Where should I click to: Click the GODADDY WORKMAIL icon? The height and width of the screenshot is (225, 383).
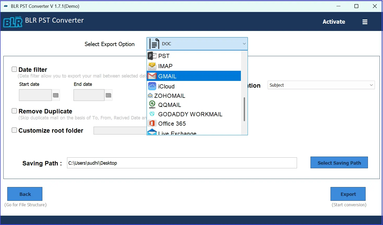[152, 114]
